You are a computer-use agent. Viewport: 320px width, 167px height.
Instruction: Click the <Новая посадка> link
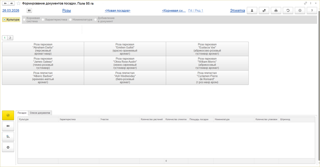tap(118, 11)
